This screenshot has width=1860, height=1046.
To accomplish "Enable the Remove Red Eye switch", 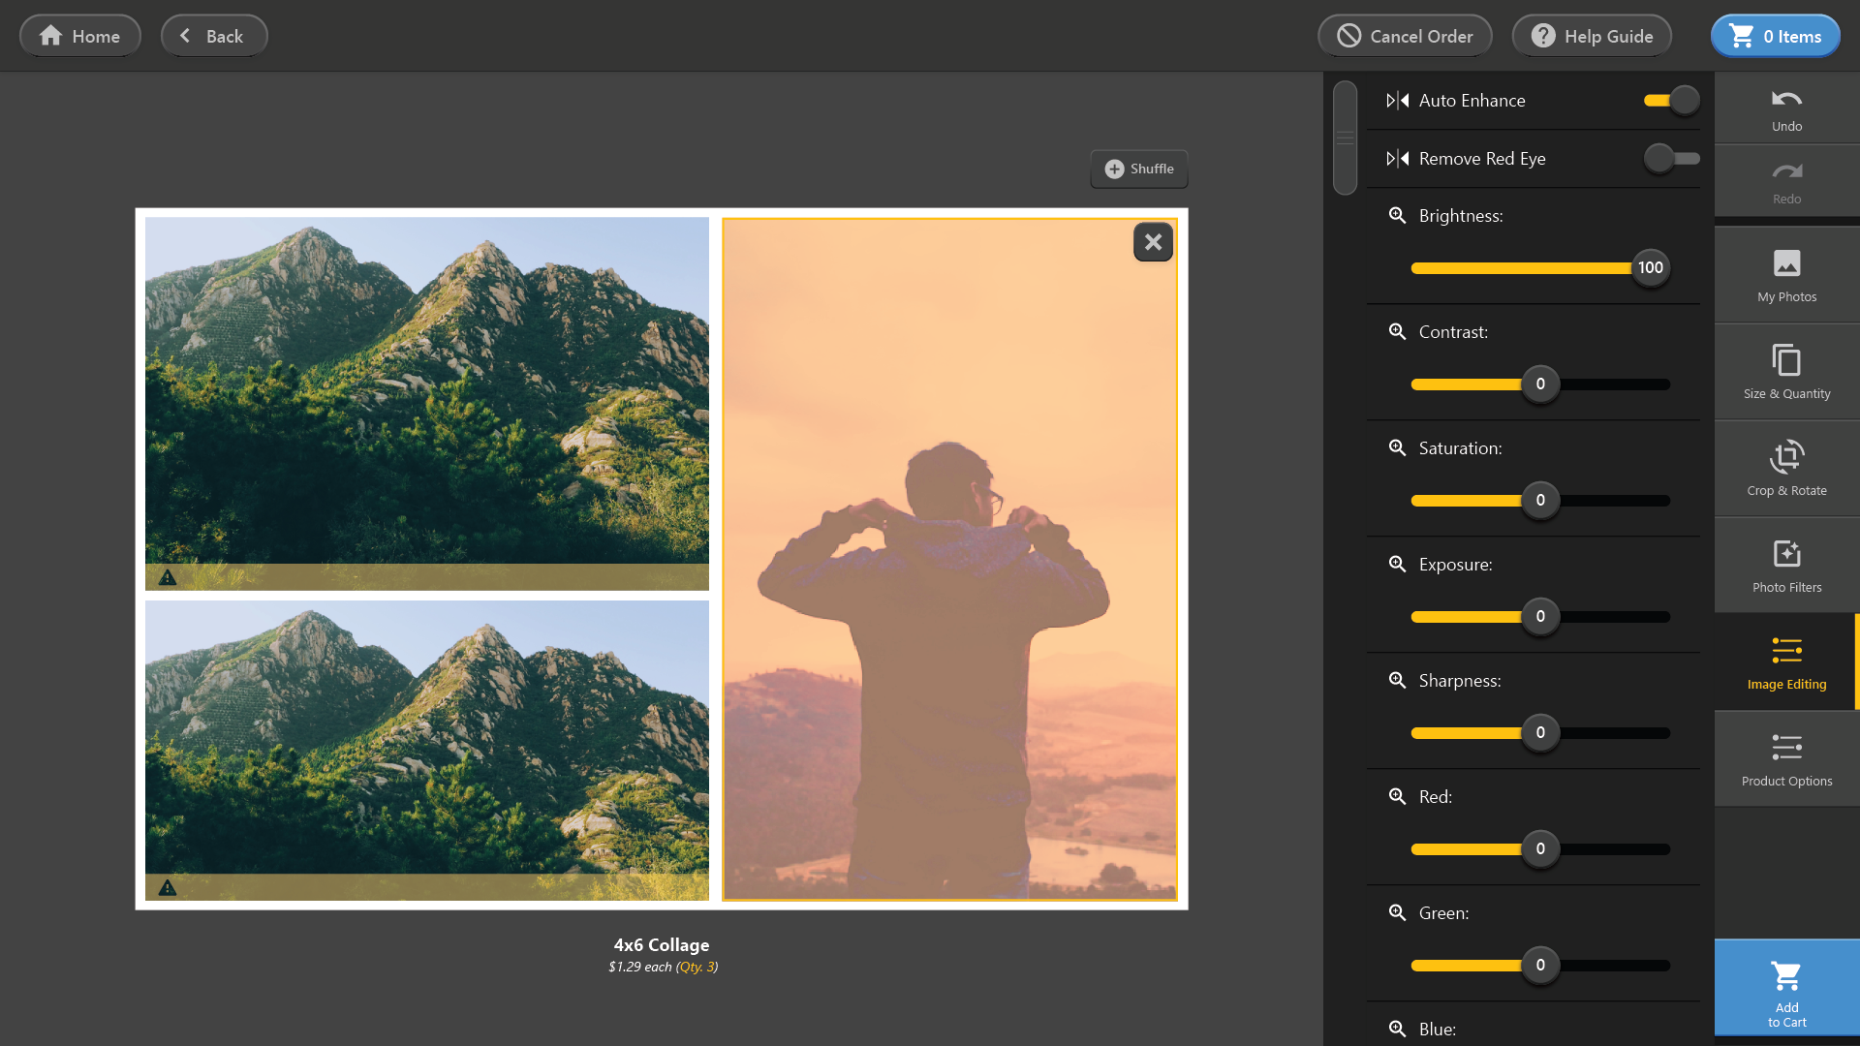I will (1672, 158).
